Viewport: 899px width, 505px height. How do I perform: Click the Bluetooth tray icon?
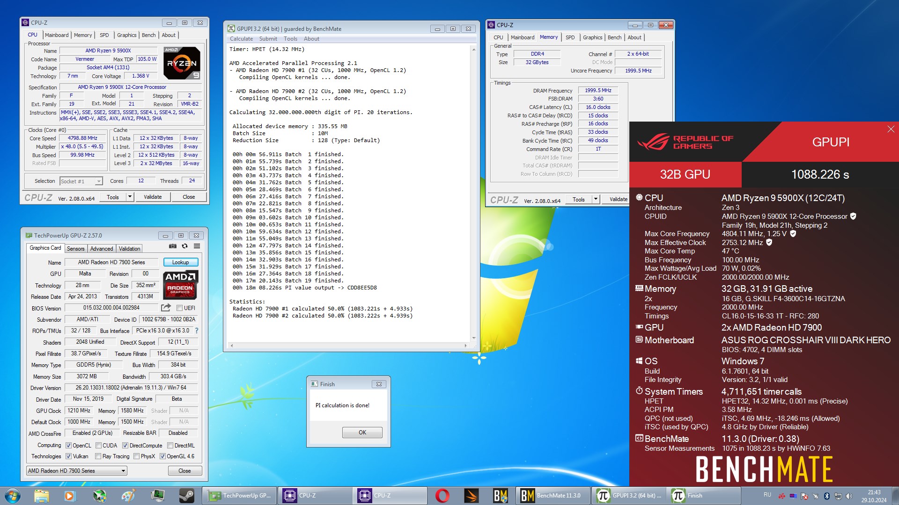pos(827,496)
